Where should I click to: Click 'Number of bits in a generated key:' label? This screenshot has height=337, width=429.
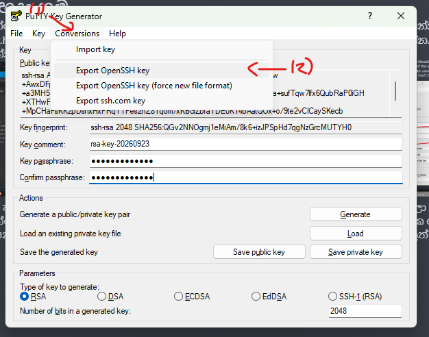pyautogui.click(x=75, y=311)
